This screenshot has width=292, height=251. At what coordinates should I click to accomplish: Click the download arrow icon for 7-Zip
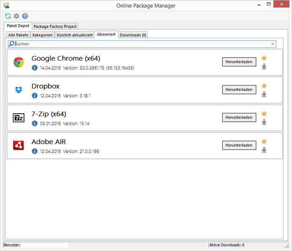coord(264,122)
